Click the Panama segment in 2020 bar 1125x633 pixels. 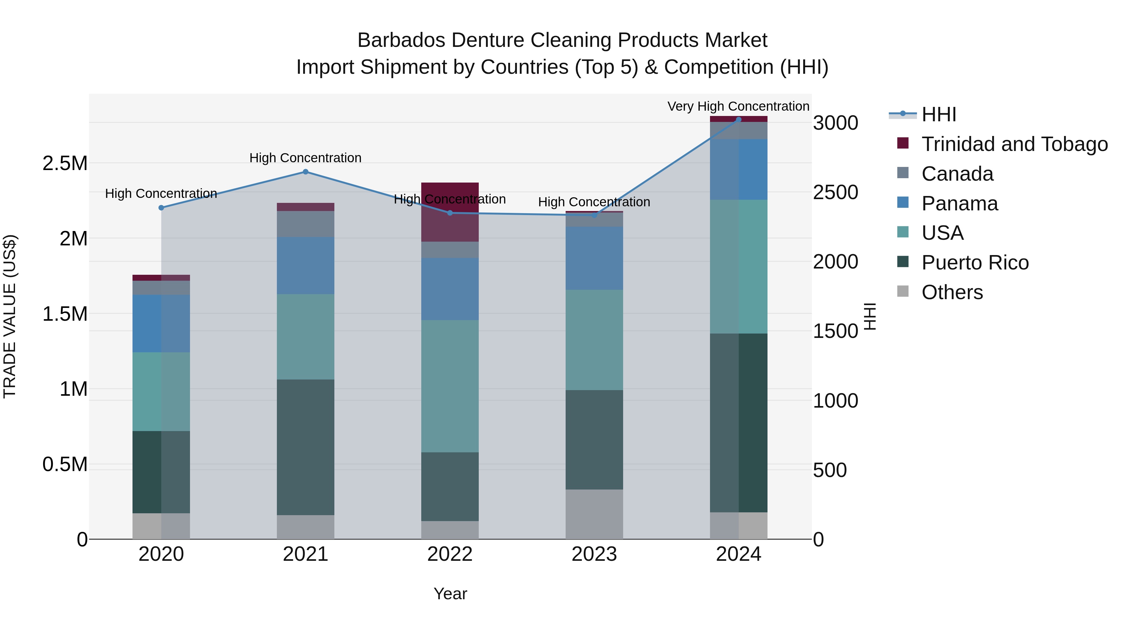(161, 324)
